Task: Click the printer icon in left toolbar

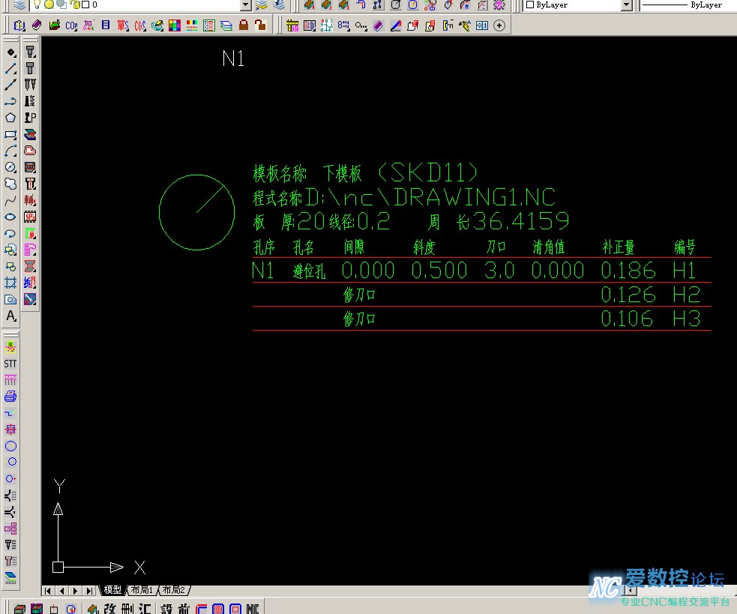Action: (x=10, y=397)
